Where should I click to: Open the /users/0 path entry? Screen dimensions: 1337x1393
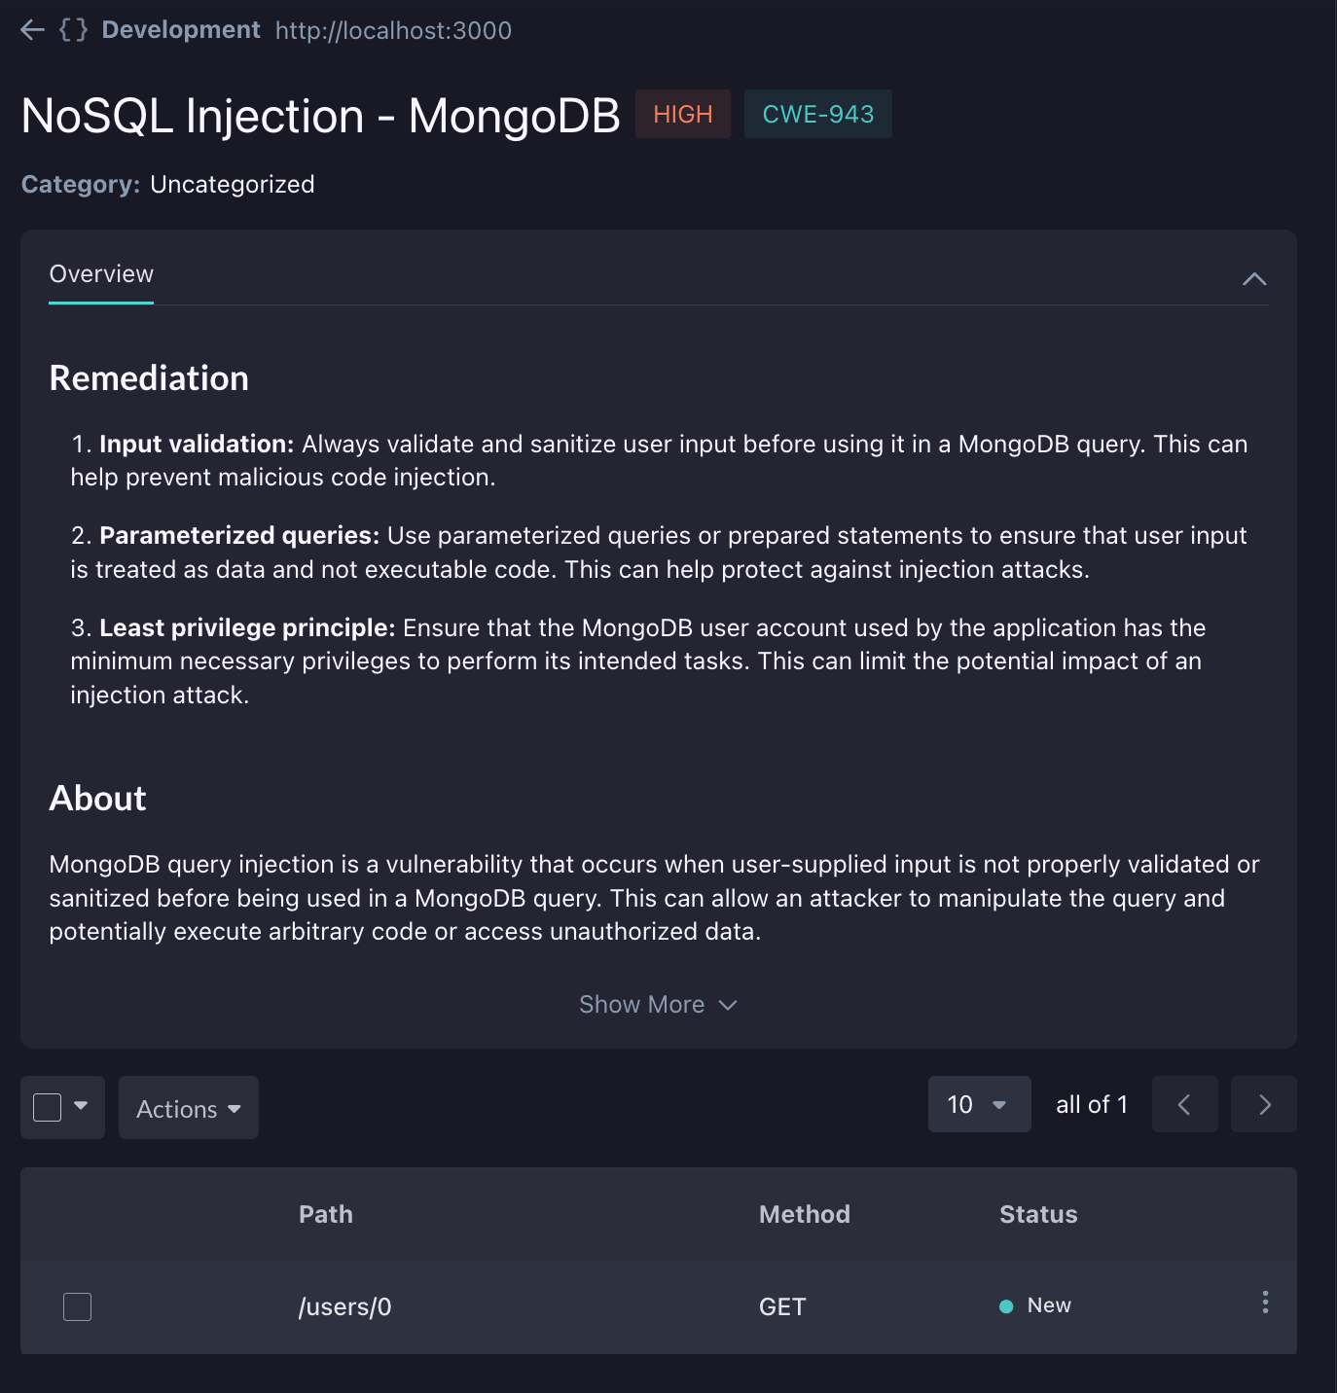[344, 1306]
